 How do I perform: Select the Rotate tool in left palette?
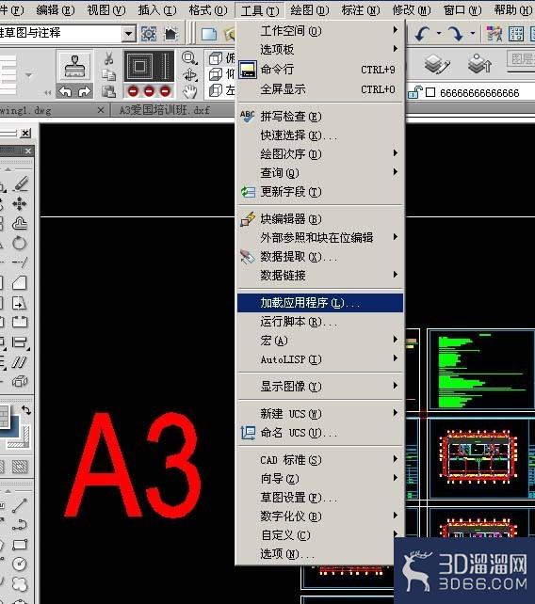tap(19, 243)
